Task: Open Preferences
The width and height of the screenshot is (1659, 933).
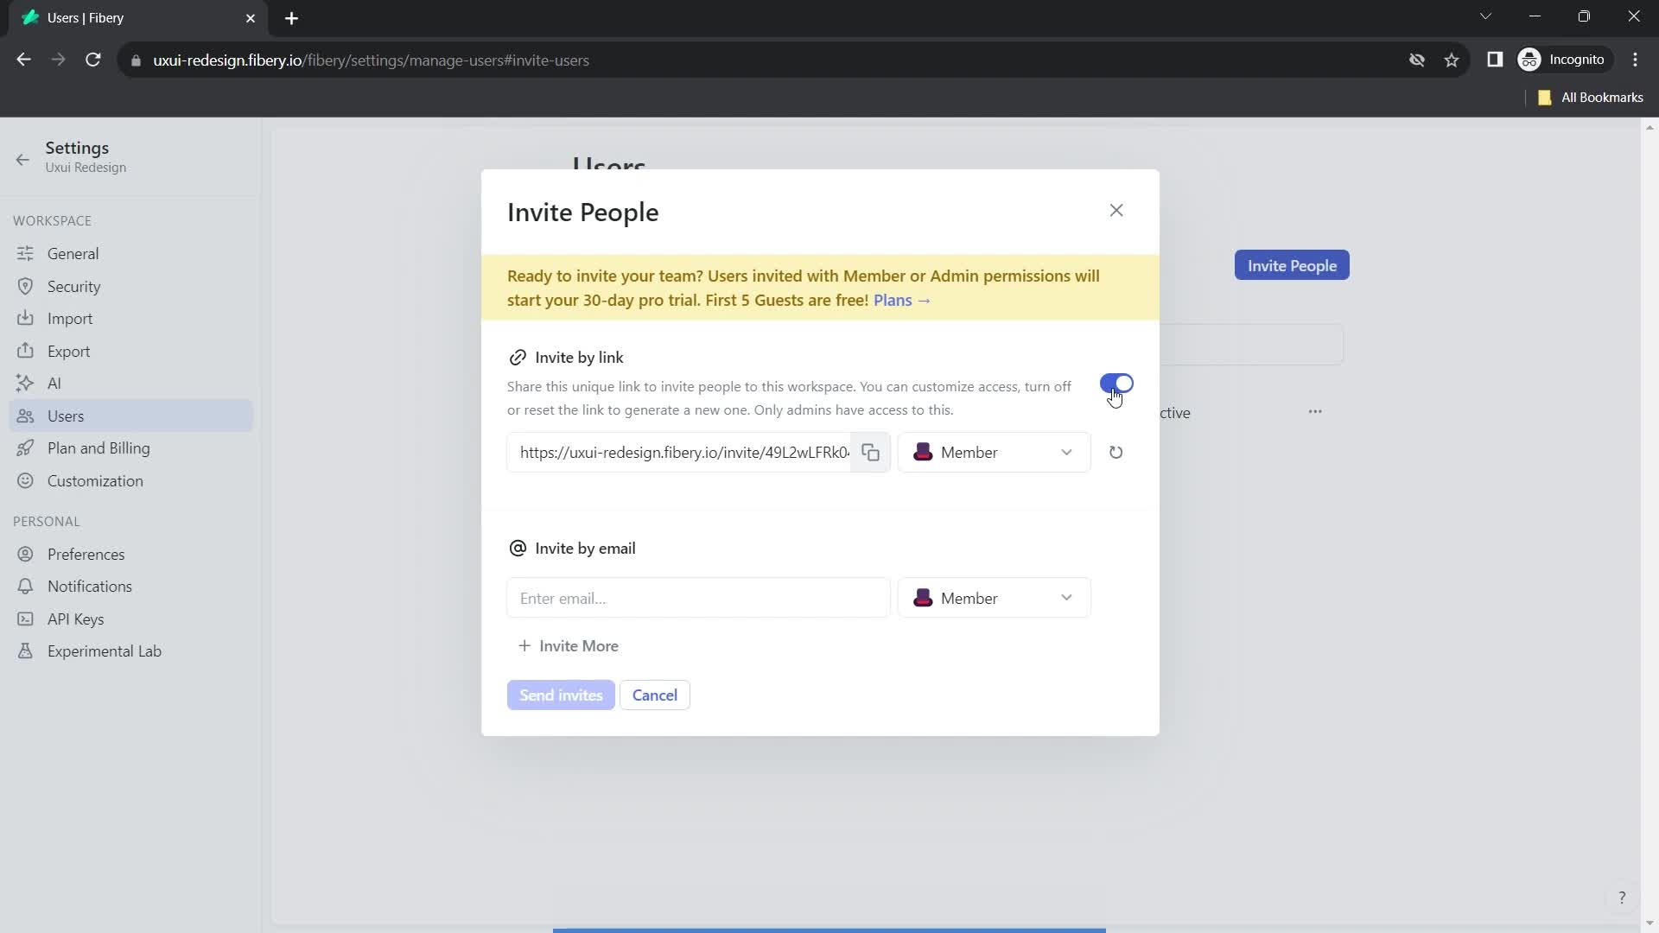Action: coord(131,555)
